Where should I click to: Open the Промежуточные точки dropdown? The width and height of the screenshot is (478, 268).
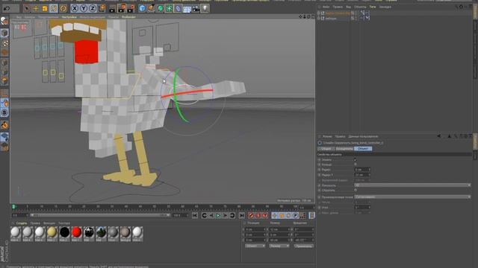click(x=412, y=197)
